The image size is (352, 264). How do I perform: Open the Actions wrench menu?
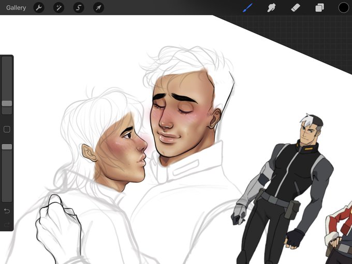pos(39,8)
